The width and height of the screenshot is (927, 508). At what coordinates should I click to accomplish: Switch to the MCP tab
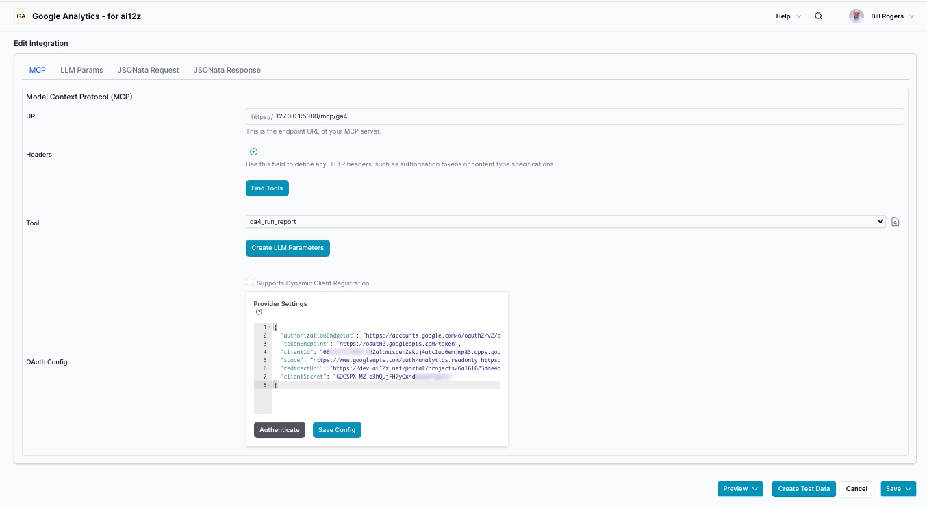pos(38,70)
